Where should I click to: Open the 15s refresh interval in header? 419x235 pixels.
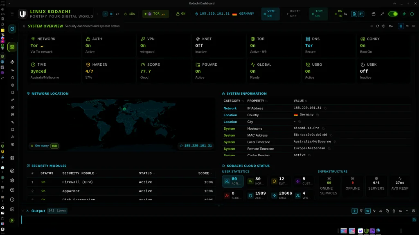pyautogui.click(x=130, y=13)
